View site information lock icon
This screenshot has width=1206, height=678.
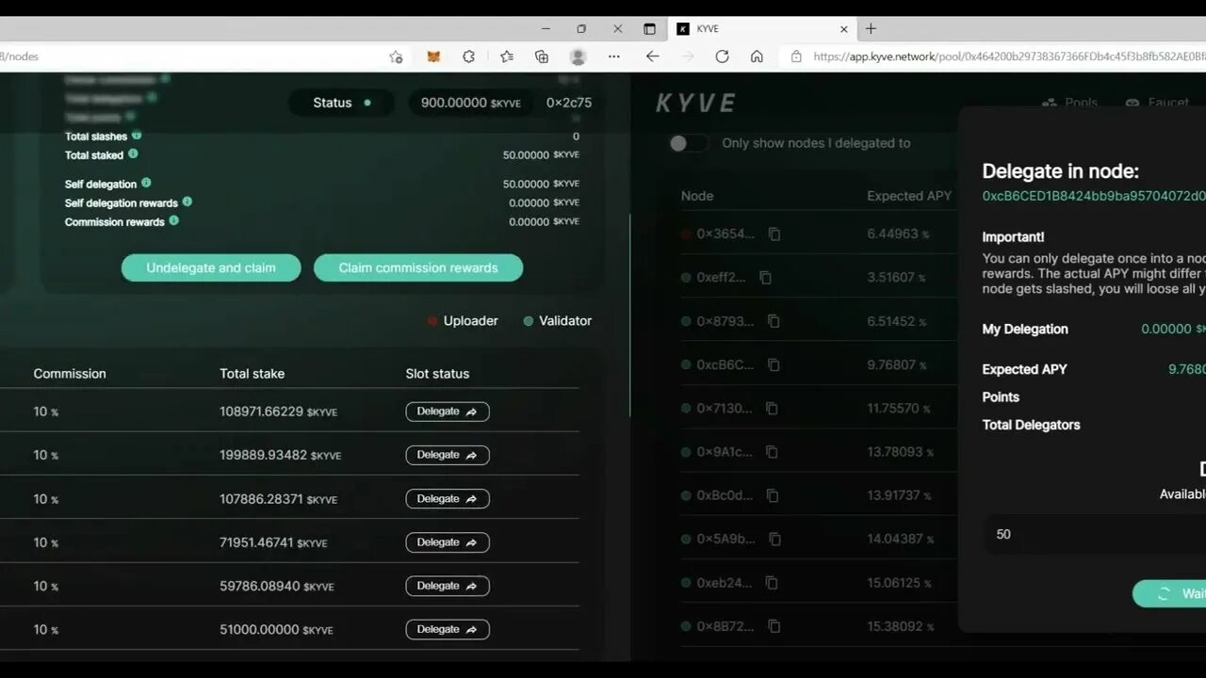point(796,56)
